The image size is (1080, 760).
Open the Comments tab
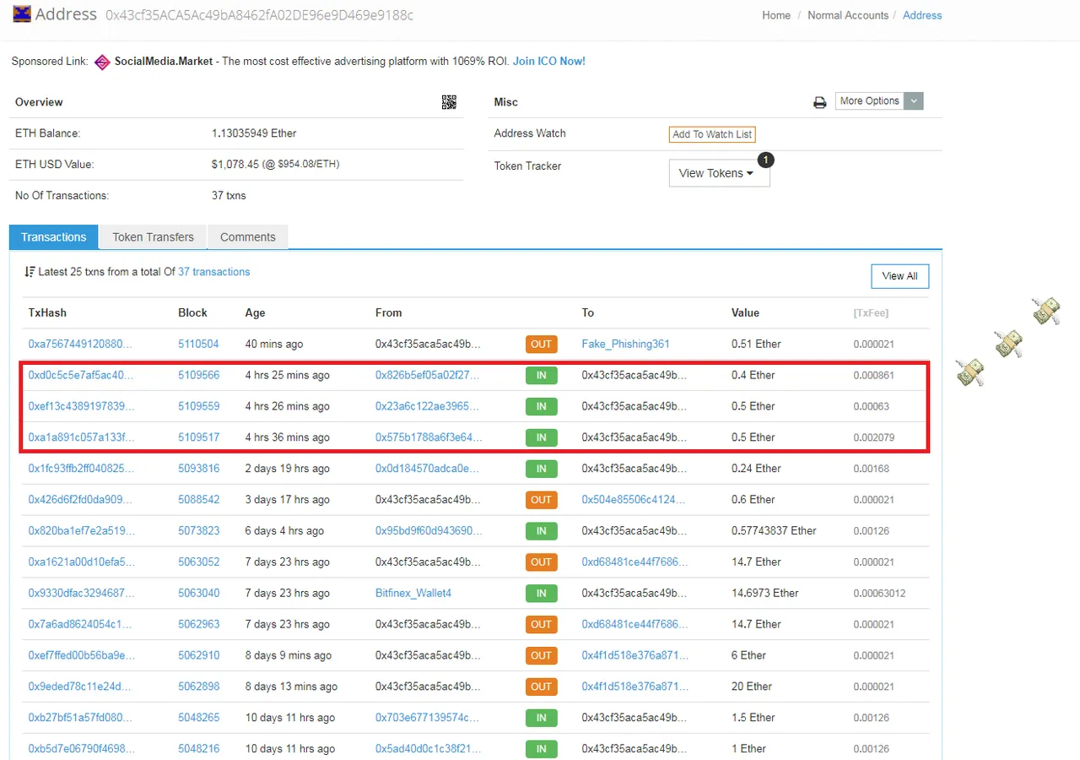click(248, 237)
